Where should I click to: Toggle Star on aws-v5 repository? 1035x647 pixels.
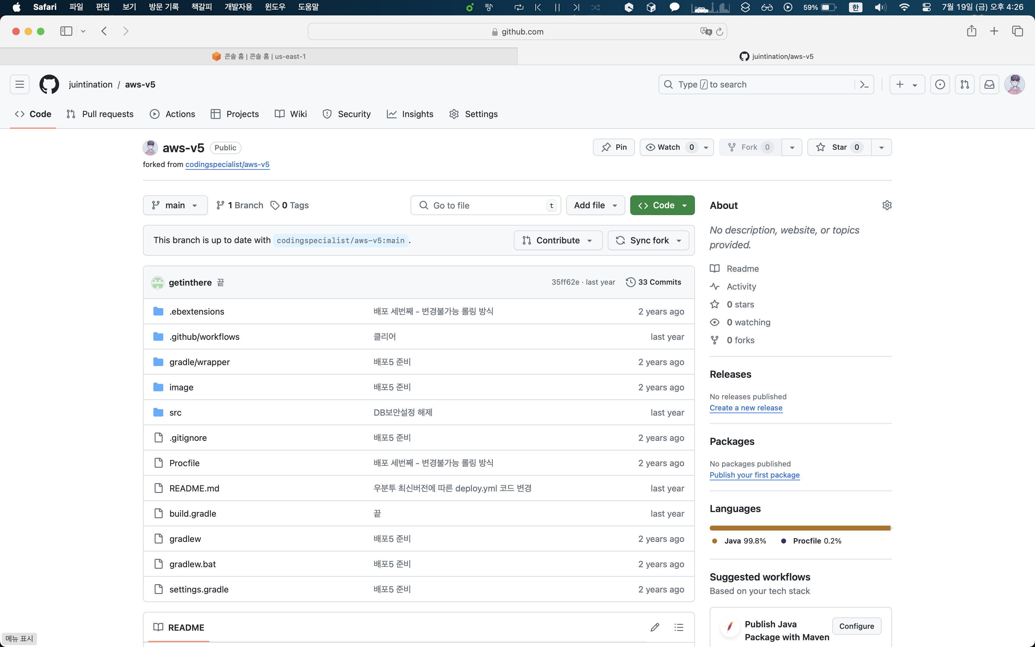pos(839,147)
